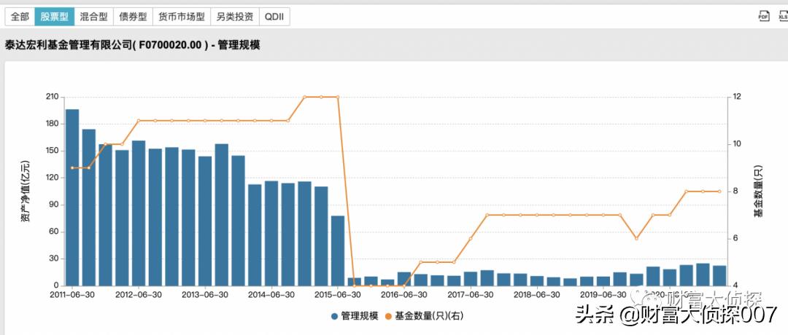Click the right axis value 6
This screenshot has height=335, width=788.
(x=734, y=239)
